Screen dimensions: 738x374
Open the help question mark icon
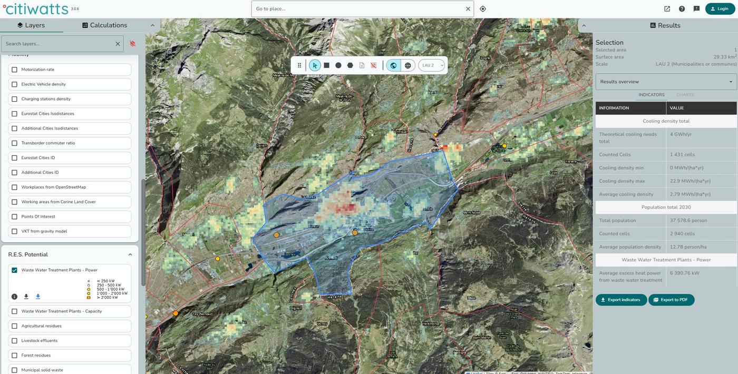pos(682,9)
